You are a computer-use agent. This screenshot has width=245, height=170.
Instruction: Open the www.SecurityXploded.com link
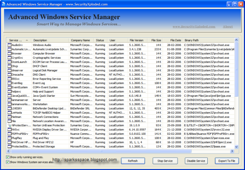(194, 27)
